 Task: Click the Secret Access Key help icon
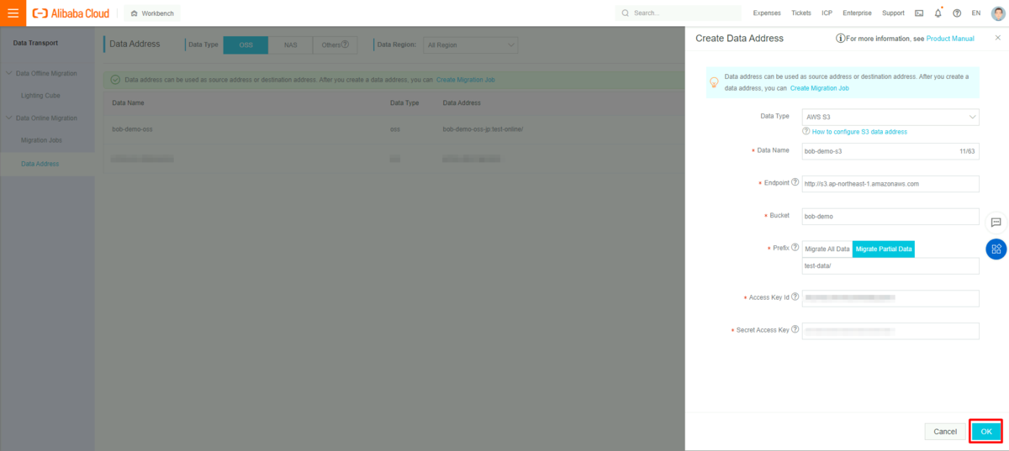point(795,330)
